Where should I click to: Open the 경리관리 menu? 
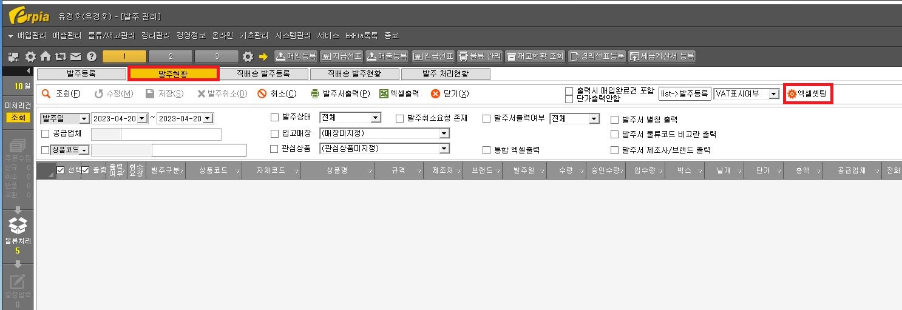tap(155, 36)
